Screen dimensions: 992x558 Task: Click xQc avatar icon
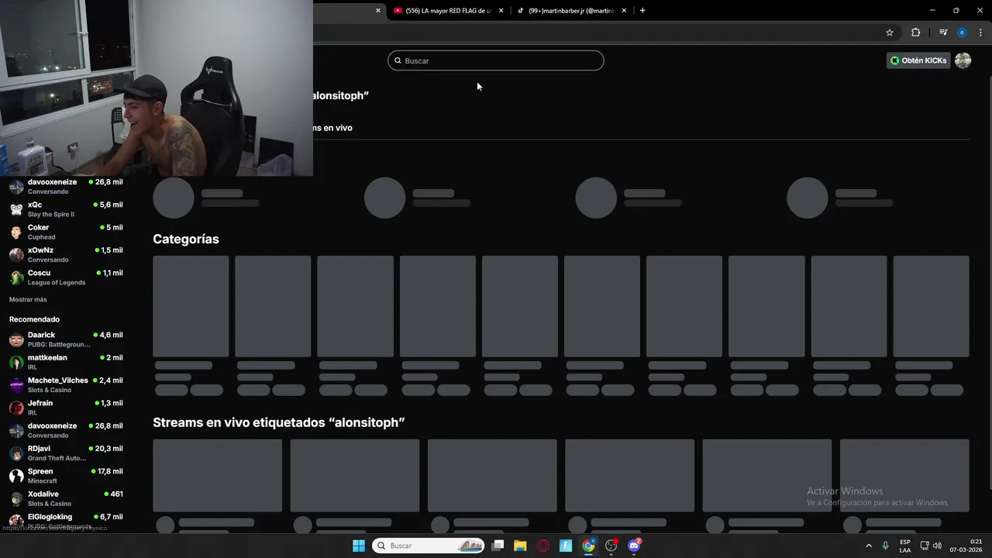point(16,209)
